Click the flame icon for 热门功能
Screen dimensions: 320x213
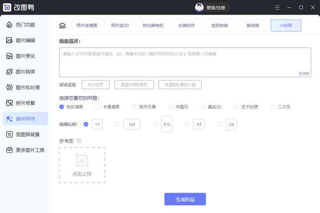[9, 25]
